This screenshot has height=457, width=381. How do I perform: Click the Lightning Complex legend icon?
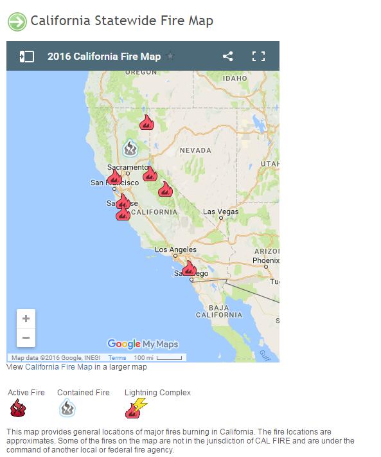coord(136,408)
